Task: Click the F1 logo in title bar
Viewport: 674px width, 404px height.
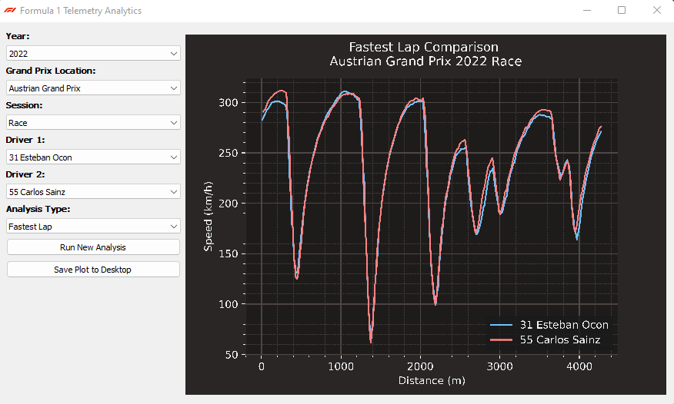Action: (x=10, y=11)
